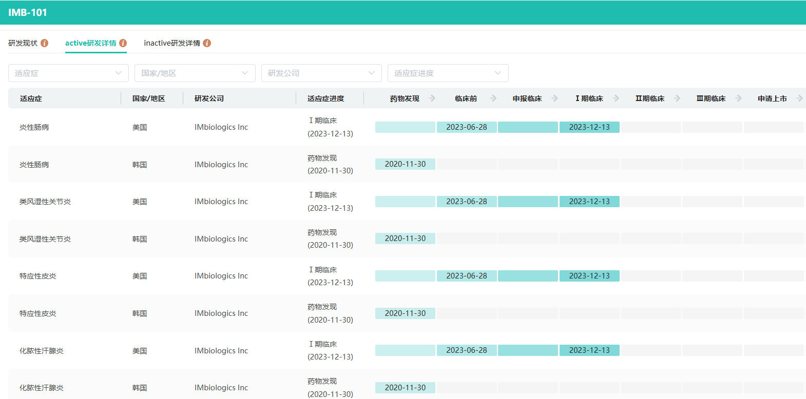This screenshot has height=399, width=806.
Task: Switch to the 研发现状 tab
Action: (x=23, y=43)
